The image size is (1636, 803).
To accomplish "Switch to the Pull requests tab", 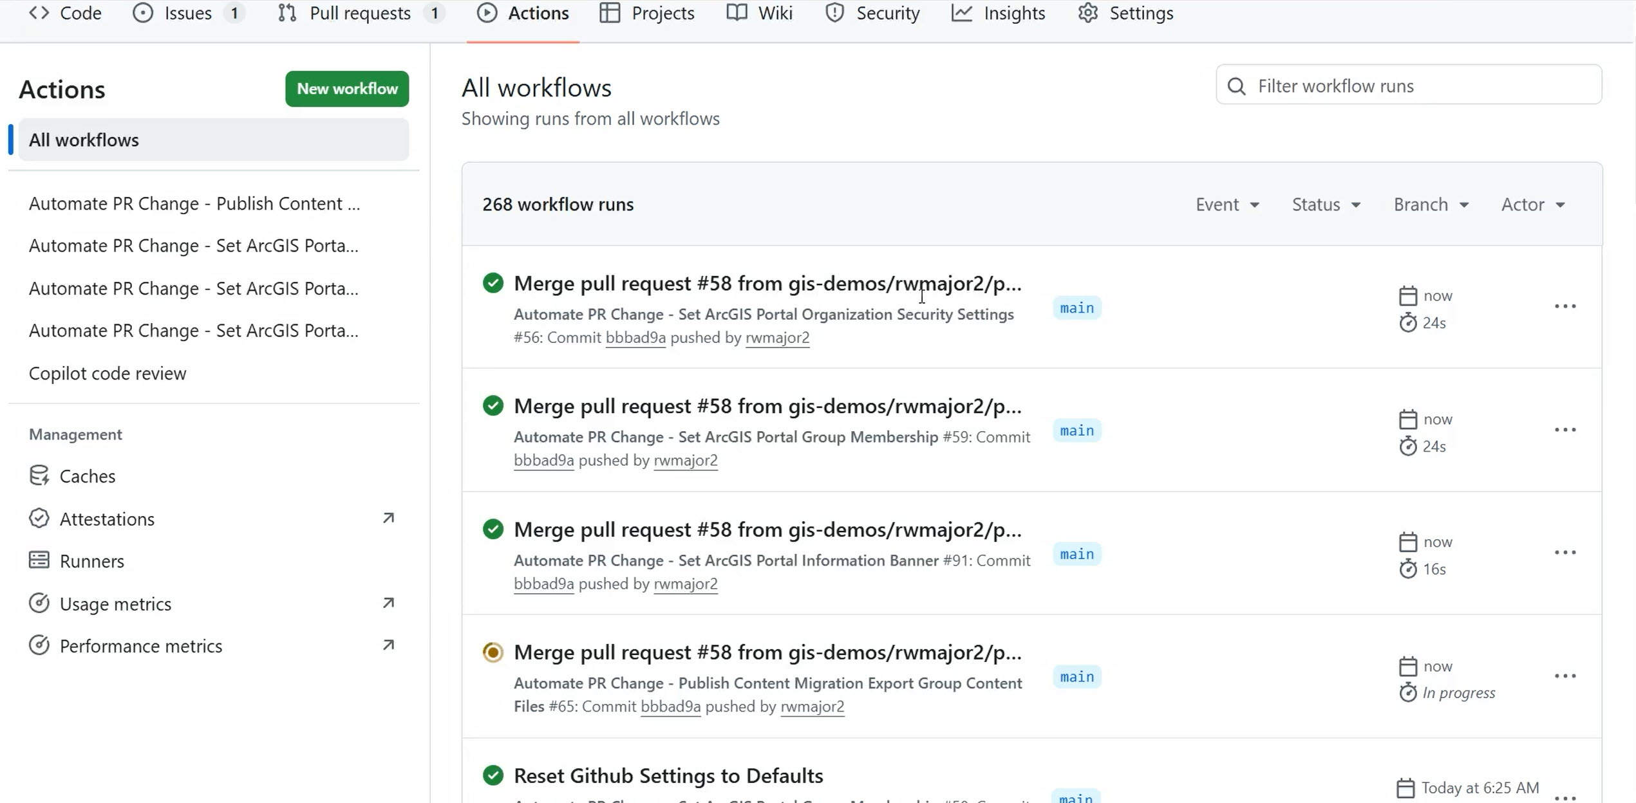I will tap(361, 13).
